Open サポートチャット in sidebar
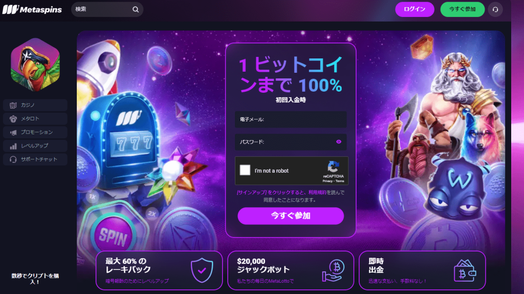524x294 pixels. (x=35, y=159)
